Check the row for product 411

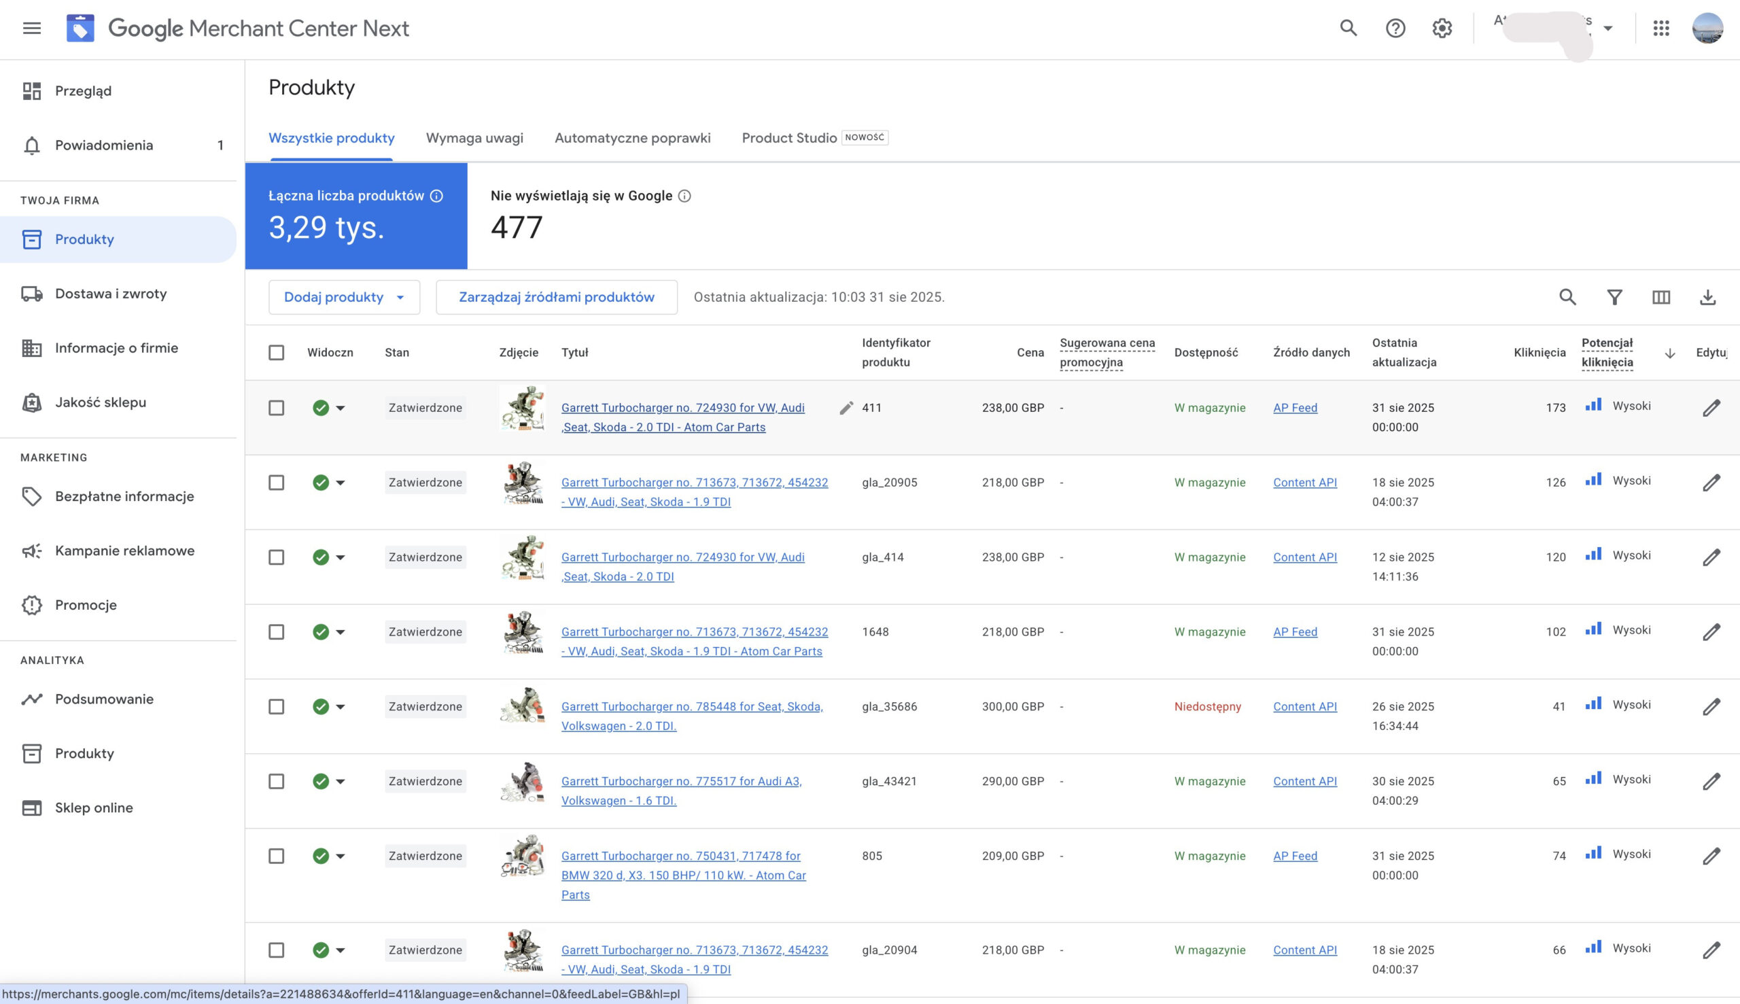click(x=277, y=408)
